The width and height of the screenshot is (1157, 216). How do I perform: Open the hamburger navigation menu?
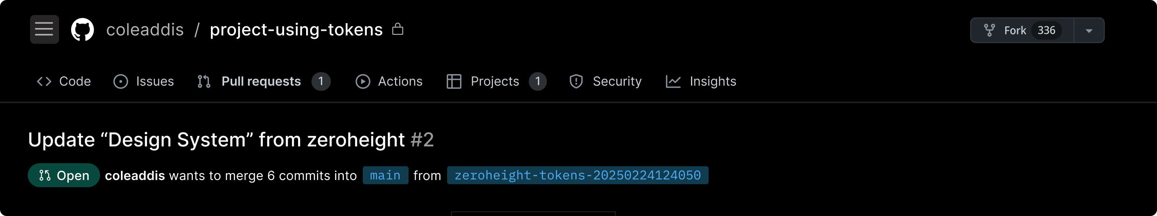[44, 30]
